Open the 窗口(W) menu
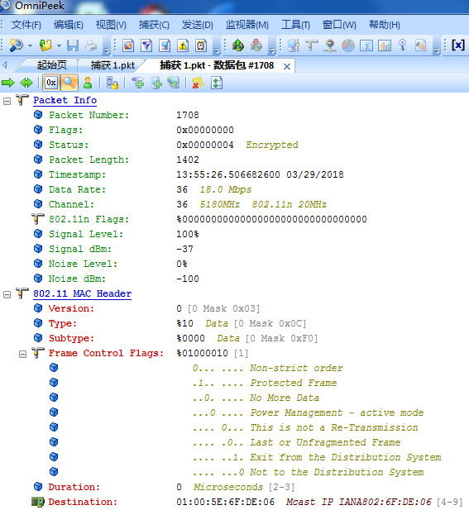This screenshot has height=510, width=469. pos(339,25)
